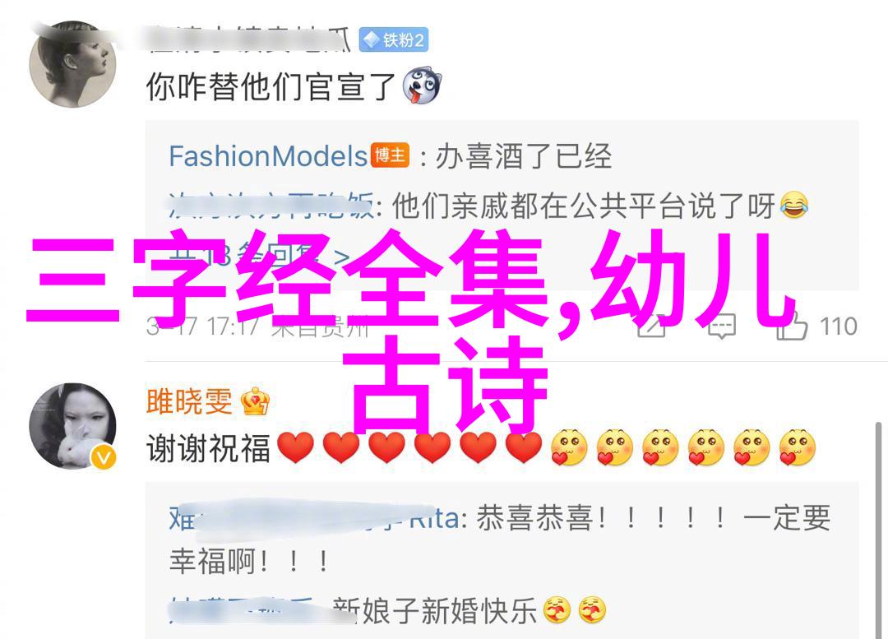This screenshot has height=639, width=888.
Task: Open the comment bubble icon beside the like count
Action: point(722,326)
